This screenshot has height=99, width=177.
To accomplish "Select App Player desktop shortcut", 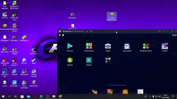I will tap(5, 50).
